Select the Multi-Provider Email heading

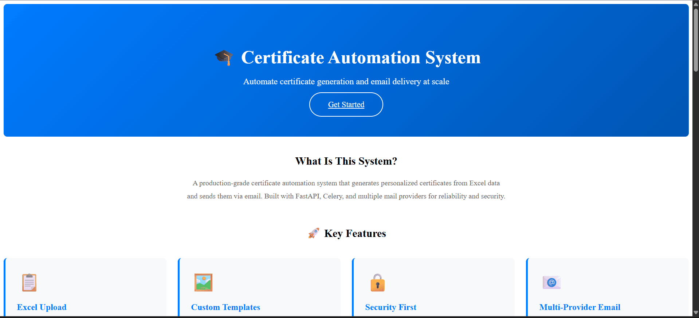[x=580, y=307]
